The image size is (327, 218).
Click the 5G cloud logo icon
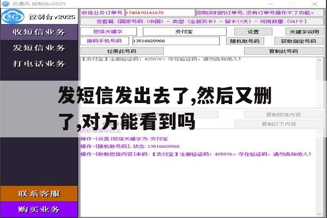point(13,16)
